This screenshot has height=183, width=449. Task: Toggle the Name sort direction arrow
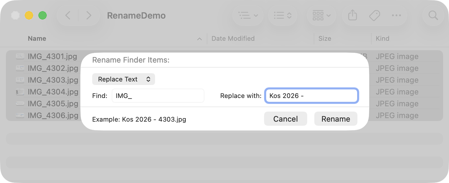200,39
